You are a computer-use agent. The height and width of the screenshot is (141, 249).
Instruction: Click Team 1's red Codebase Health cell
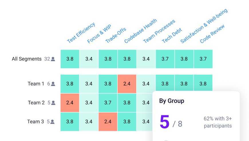[x=127, y=84]
